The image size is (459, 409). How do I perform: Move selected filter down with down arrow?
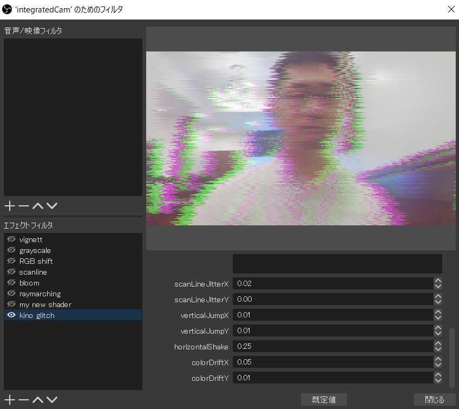pos(51,399)
